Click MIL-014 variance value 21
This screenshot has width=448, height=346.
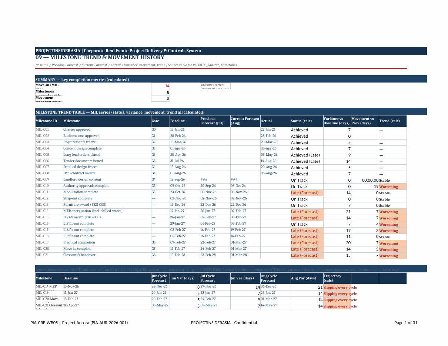(337, 212)
